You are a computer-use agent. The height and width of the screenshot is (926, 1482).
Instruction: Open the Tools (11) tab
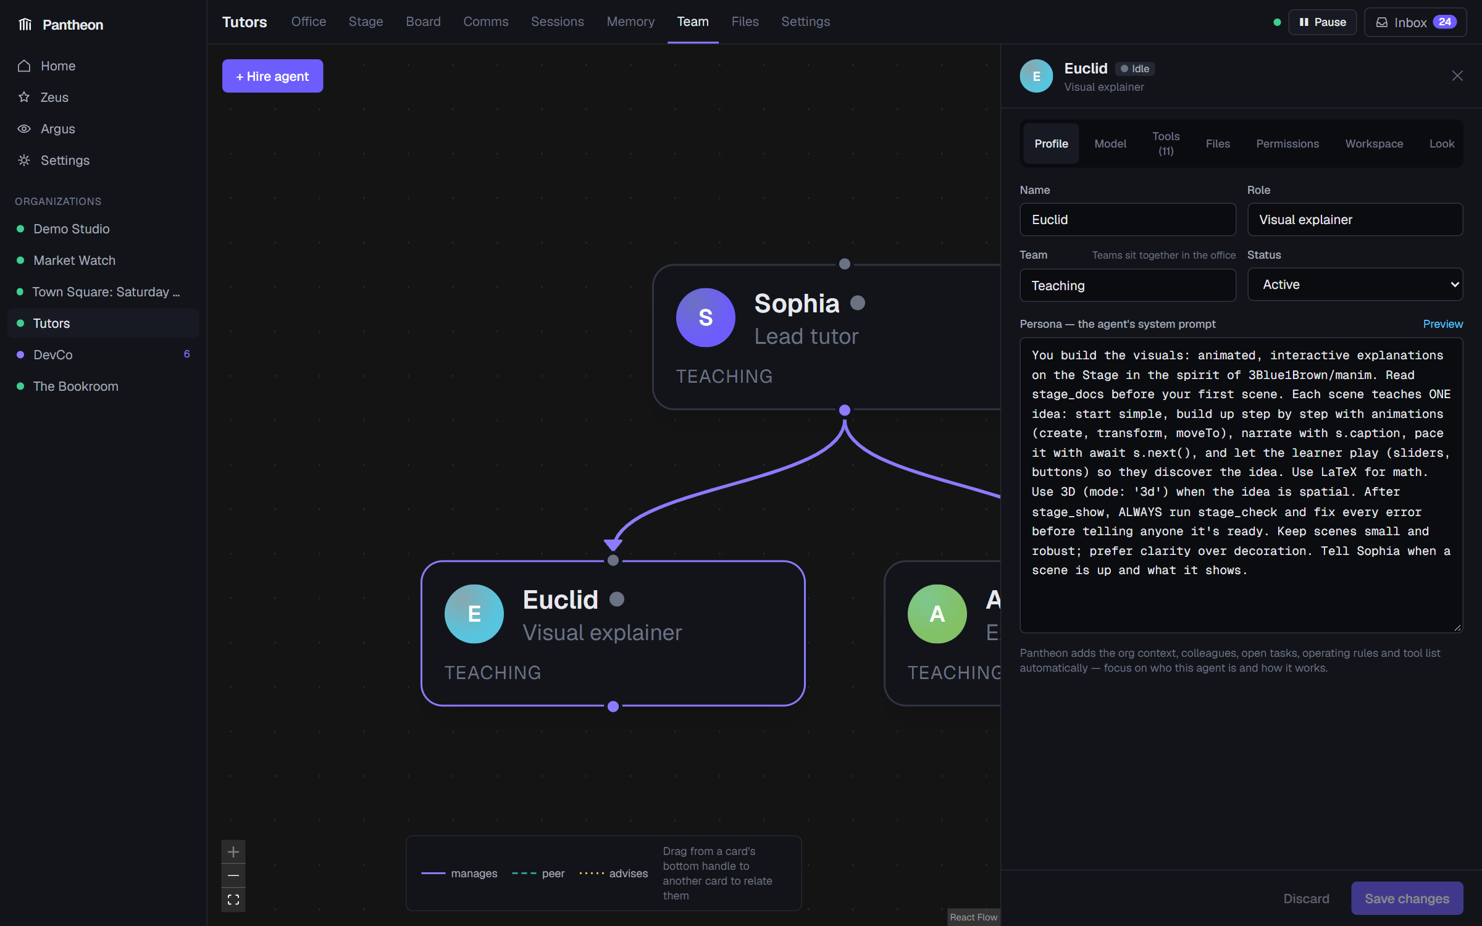[1166, 144]
